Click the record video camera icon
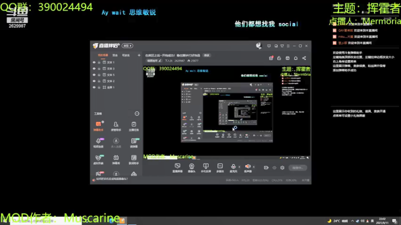401x225 pixels. pos(266,167)
